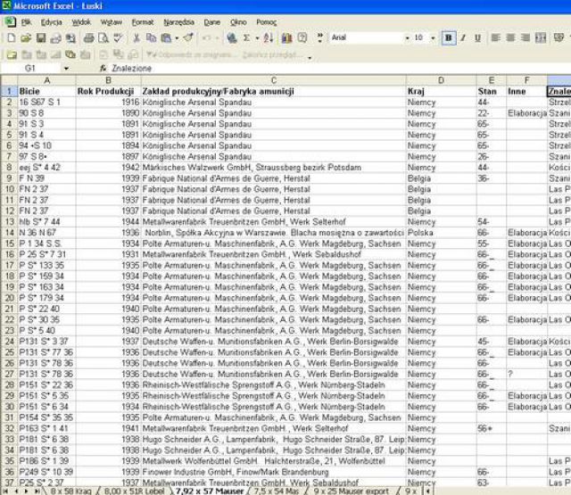Insert hyperlink via the globe icon
The width and height of the screenshot is (571, 495).
coord(232,37)
